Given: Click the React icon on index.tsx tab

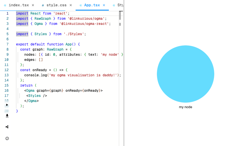Looking at the screenshot, I should pos(5,5).
